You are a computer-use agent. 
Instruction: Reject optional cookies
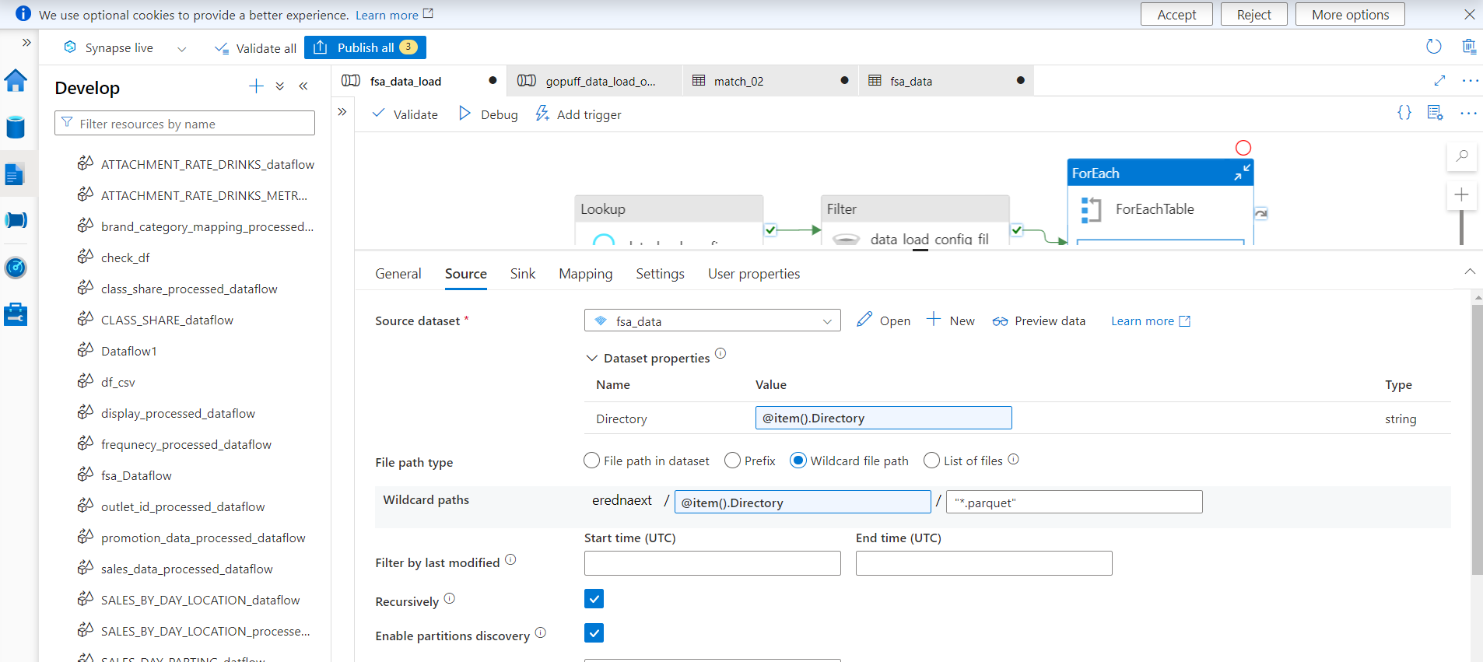tap(1253, 14)
